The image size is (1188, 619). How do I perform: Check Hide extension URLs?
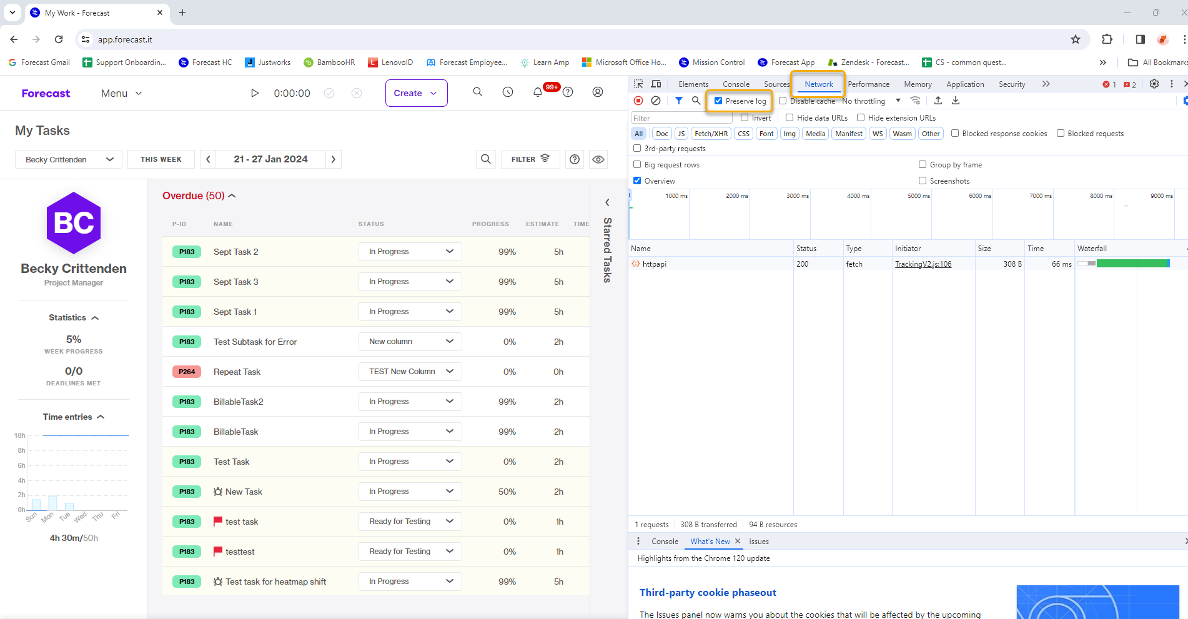[x=861, y=117]
